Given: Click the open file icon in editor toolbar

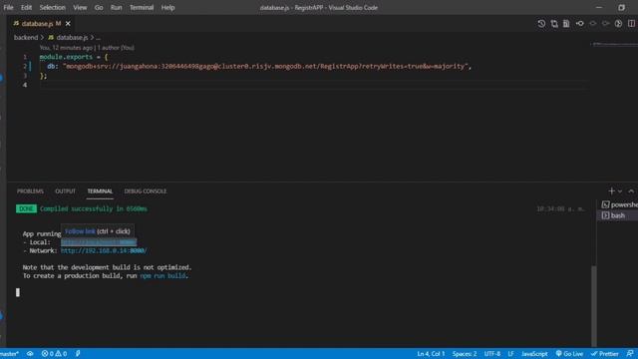Looking at the screenshot, I should (566, 24).
